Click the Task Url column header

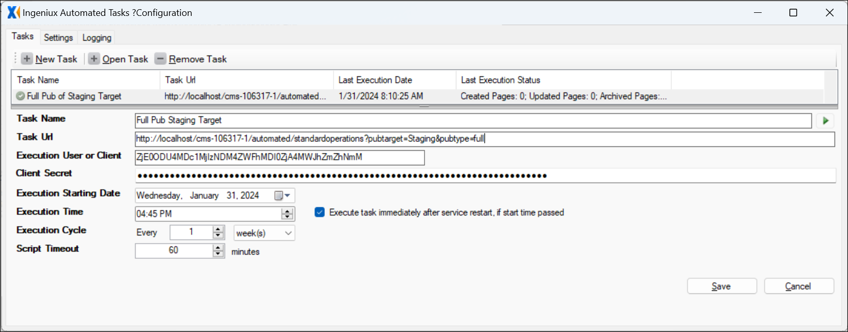pyautogui.click(x=247, y=80)
